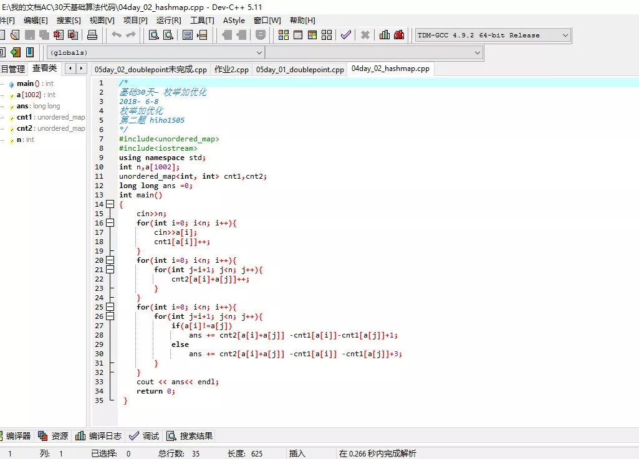
Task: Click the left arrow of side panel tabs
Action: [70, 69]
